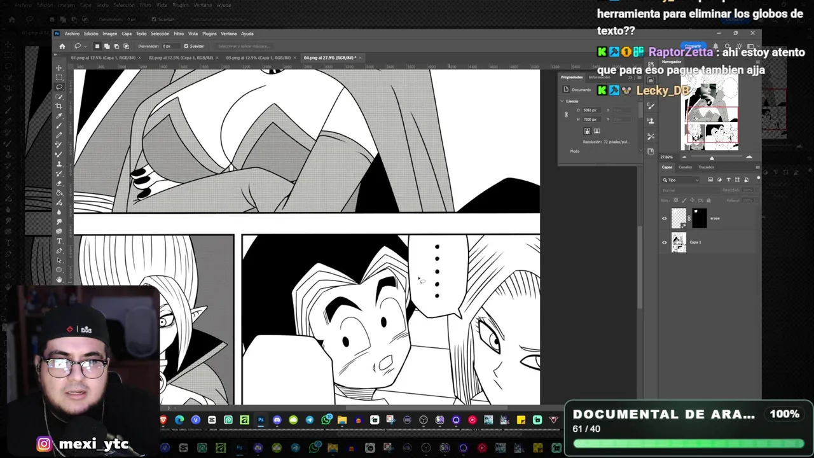Open the Edición menu
The width and height of the screenshot is (814, 458).
[91, 34]
